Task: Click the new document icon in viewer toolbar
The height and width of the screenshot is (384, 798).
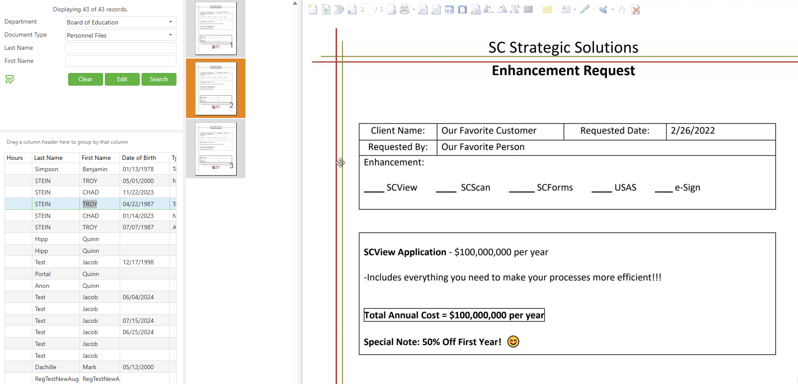Action: coord(313,9)
